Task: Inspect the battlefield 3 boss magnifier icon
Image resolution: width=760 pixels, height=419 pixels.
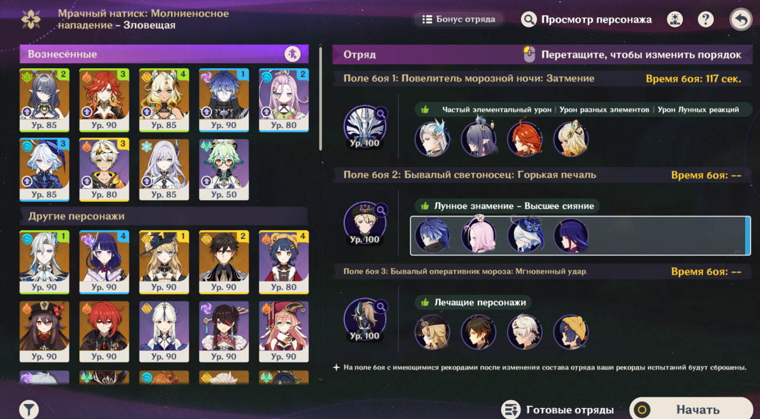Action: point(381,306)
